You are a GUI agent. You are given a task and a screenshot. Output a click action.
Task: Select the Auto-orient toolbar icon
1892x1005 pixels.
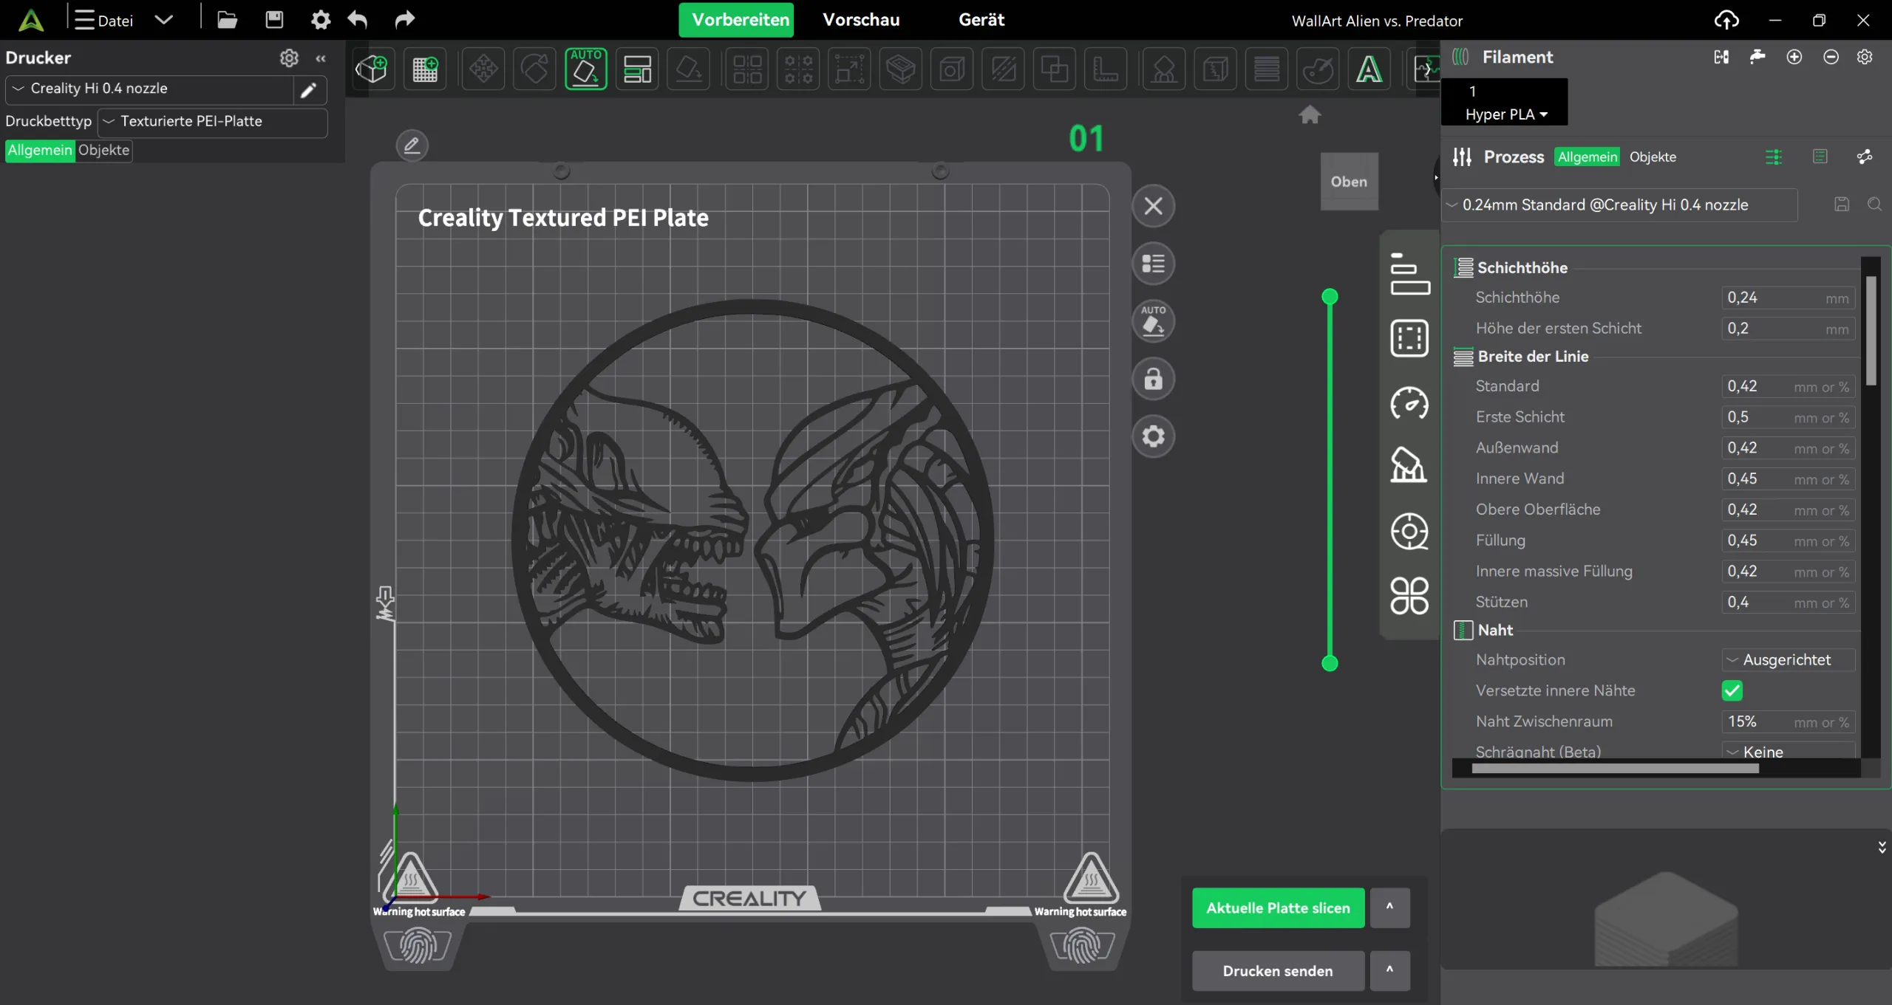(x=585, y=69)
